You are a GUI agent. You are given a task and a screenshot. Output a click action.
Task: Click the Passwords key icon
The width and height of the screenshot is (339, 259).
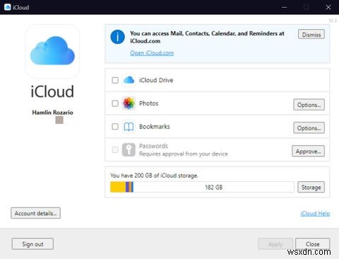click(129, 150)
